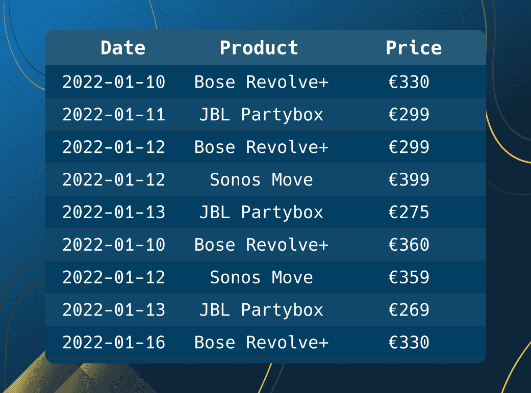531x393 pixels.
Task: Click Bose Revolve+ in the first row
Action: pyautogui.click(x=262, y=82)
